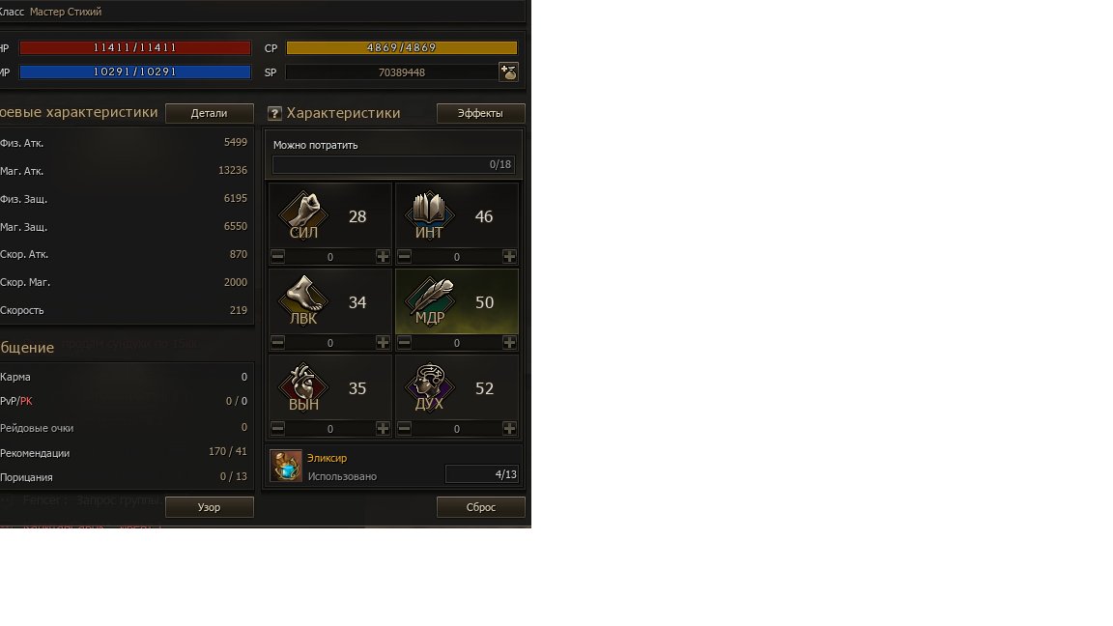Select the ЛВК dexterity foot icon
Viewport: 1113px width, 626px height.
[x=303, y=301]
